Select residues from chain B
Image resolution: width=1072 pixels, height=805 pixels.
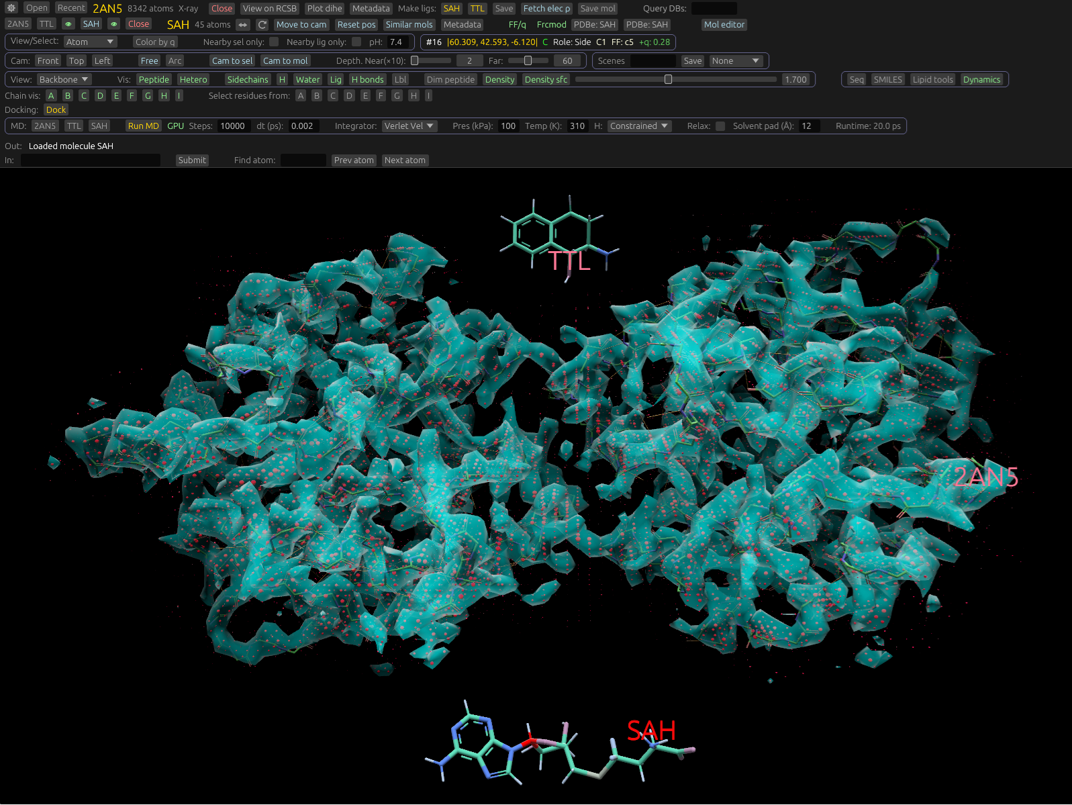click(x=317, y=95)
